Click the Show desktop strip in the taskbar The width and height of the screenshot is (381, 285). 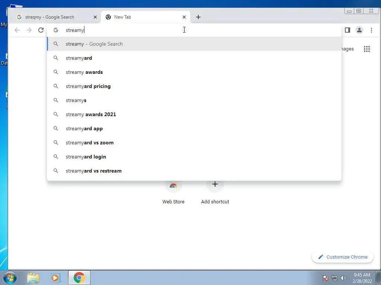pos(378,278)
